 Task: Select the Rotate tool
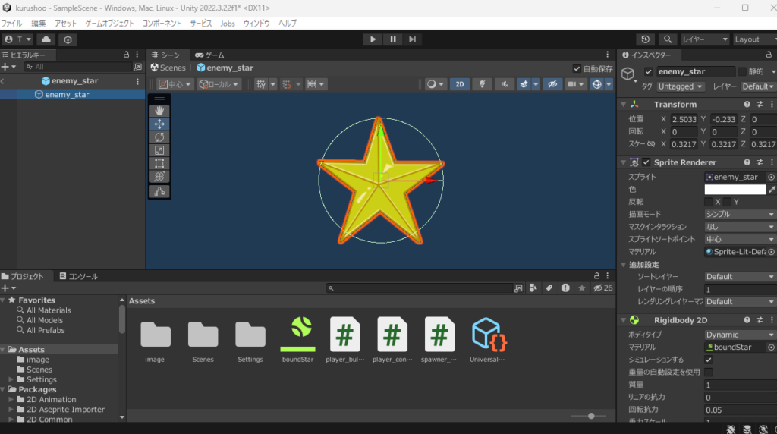[x=159, y=137]
